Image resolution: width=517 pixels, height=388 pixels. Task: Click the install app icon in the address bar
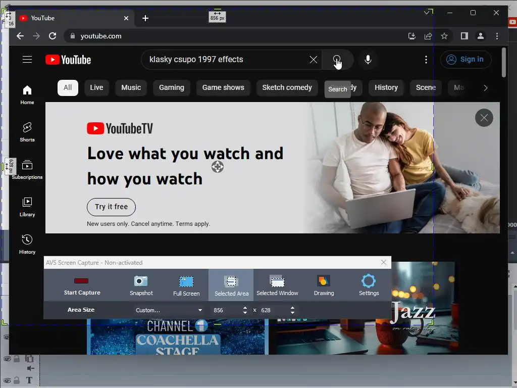(412, 36)
